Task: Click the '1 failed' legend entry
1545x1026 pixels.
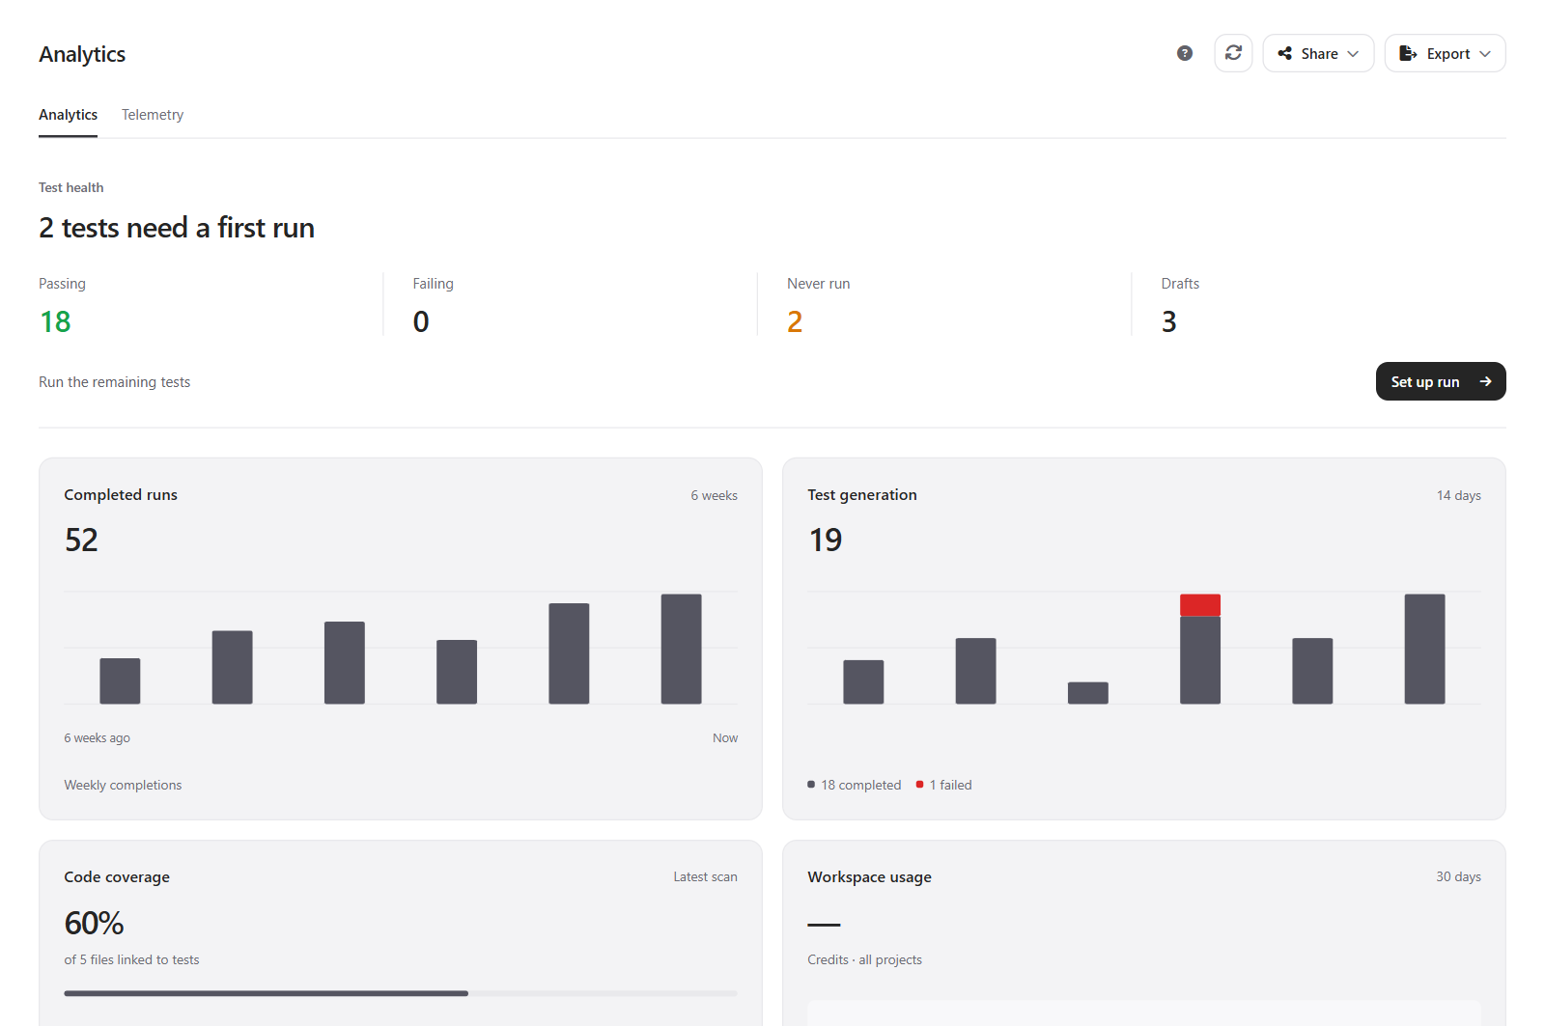Action: [x=944, y=785]
